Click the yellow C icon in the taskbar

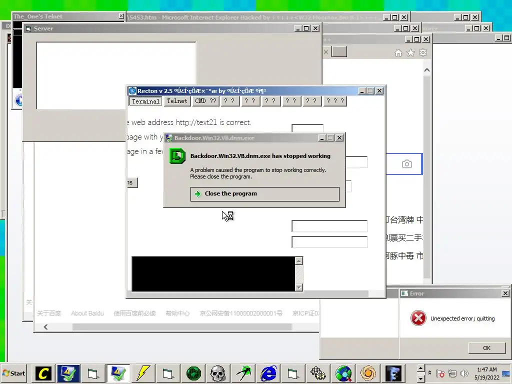coord(43,373)
